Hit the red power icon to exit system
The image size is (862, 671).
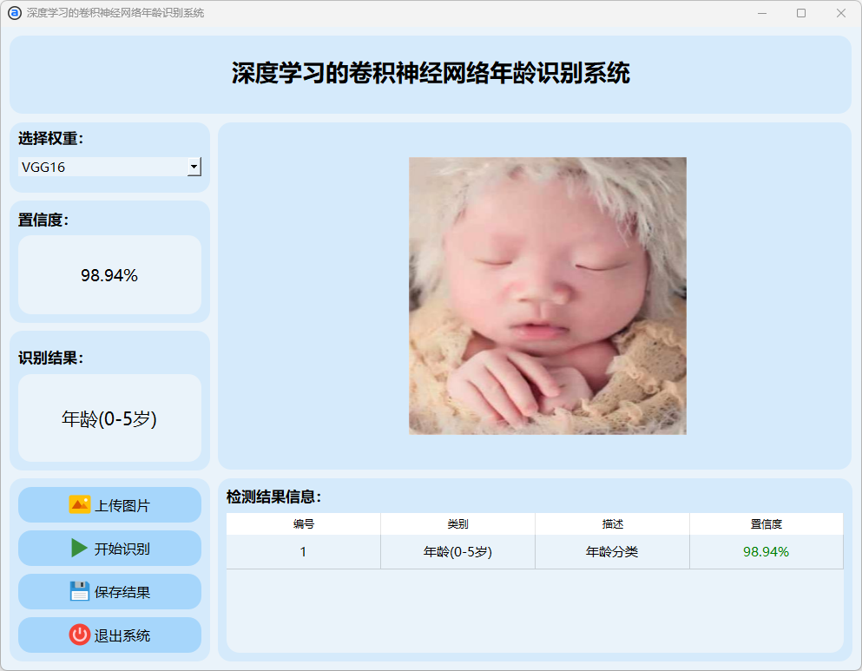80,635
